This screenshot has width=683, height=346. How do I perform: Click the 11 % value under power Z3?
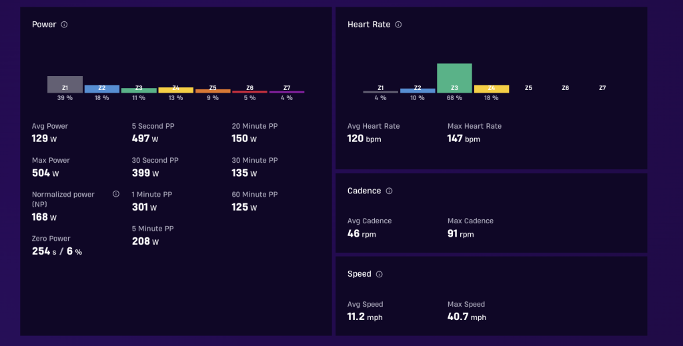139,98
